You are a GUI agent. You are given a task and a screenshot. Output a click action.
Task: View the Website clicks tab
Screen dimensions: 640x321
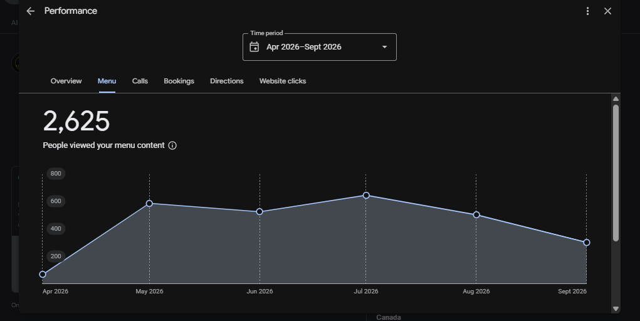[x=283, y=81]
